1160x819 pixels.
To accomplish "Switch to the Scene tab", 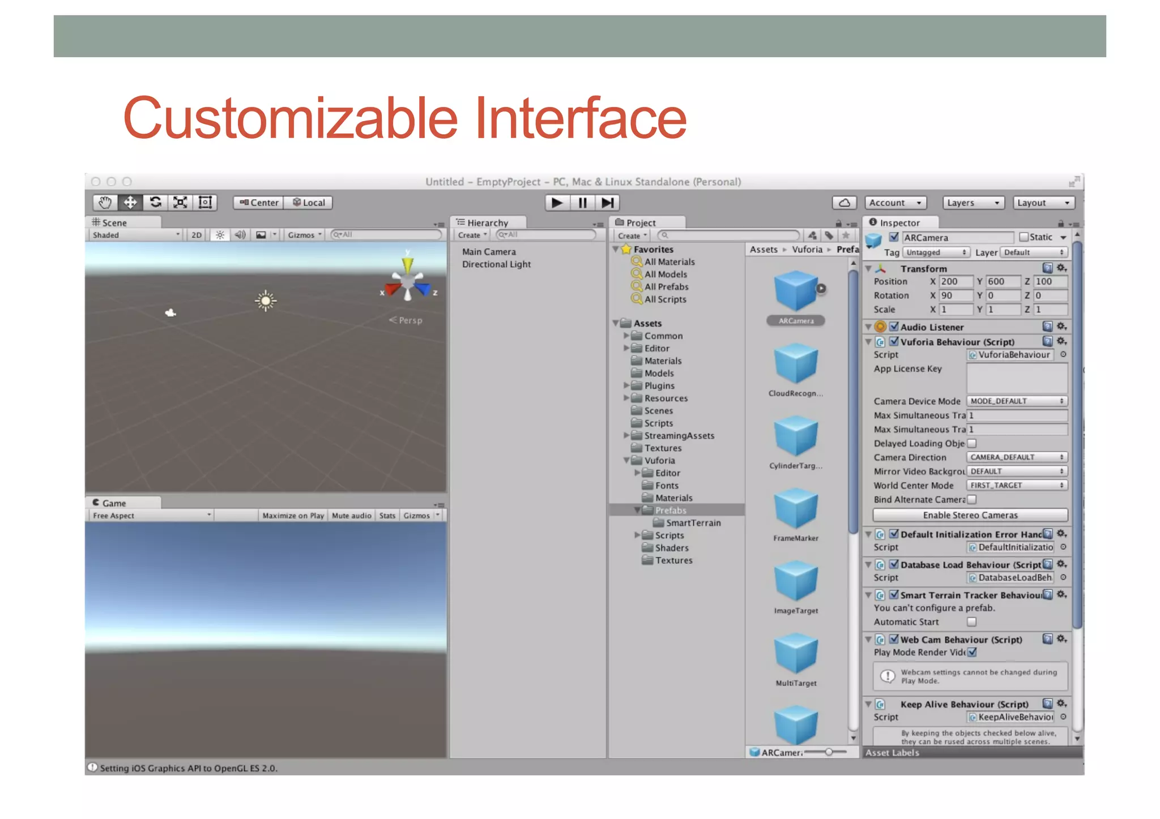I will click(x=123, y=222).
